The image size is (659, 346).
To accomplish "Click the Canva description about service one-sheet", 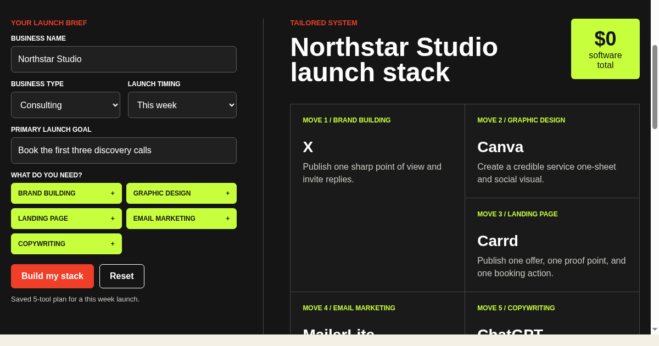I will pyautogui.click(x=546, y=173).
